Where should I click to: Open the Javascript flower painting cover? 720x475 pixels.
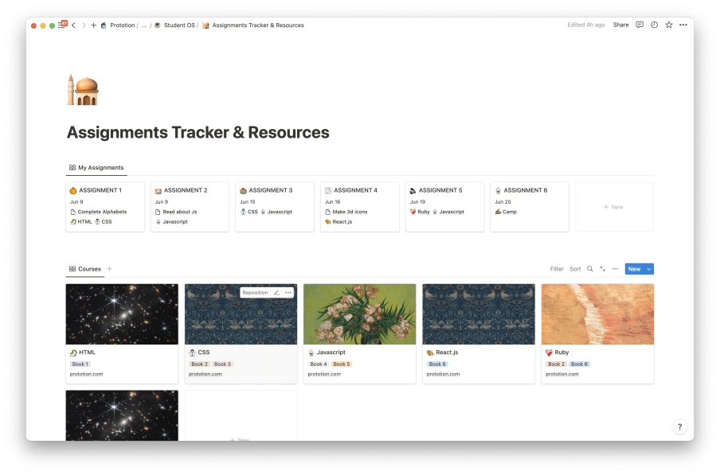(x=359, y=314)
